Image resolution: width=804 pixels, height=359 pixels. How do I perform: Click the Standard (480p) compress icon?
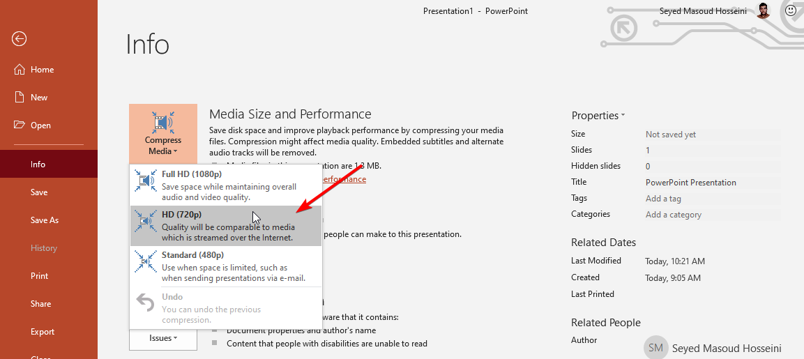click(x=146, y=261)
